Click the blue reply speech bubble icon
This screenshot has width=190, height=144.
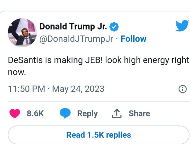tap(65, 113)
